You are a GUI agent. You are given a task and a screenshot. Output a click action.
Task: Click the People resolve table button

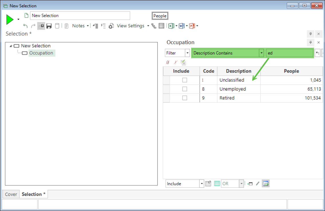coord(160,16)
